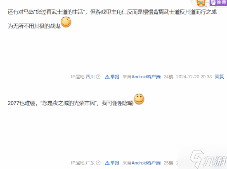Open the Android客户端 link on the 24楼 post
Viewport: 227px width, 169px height.
coord(146,77)
